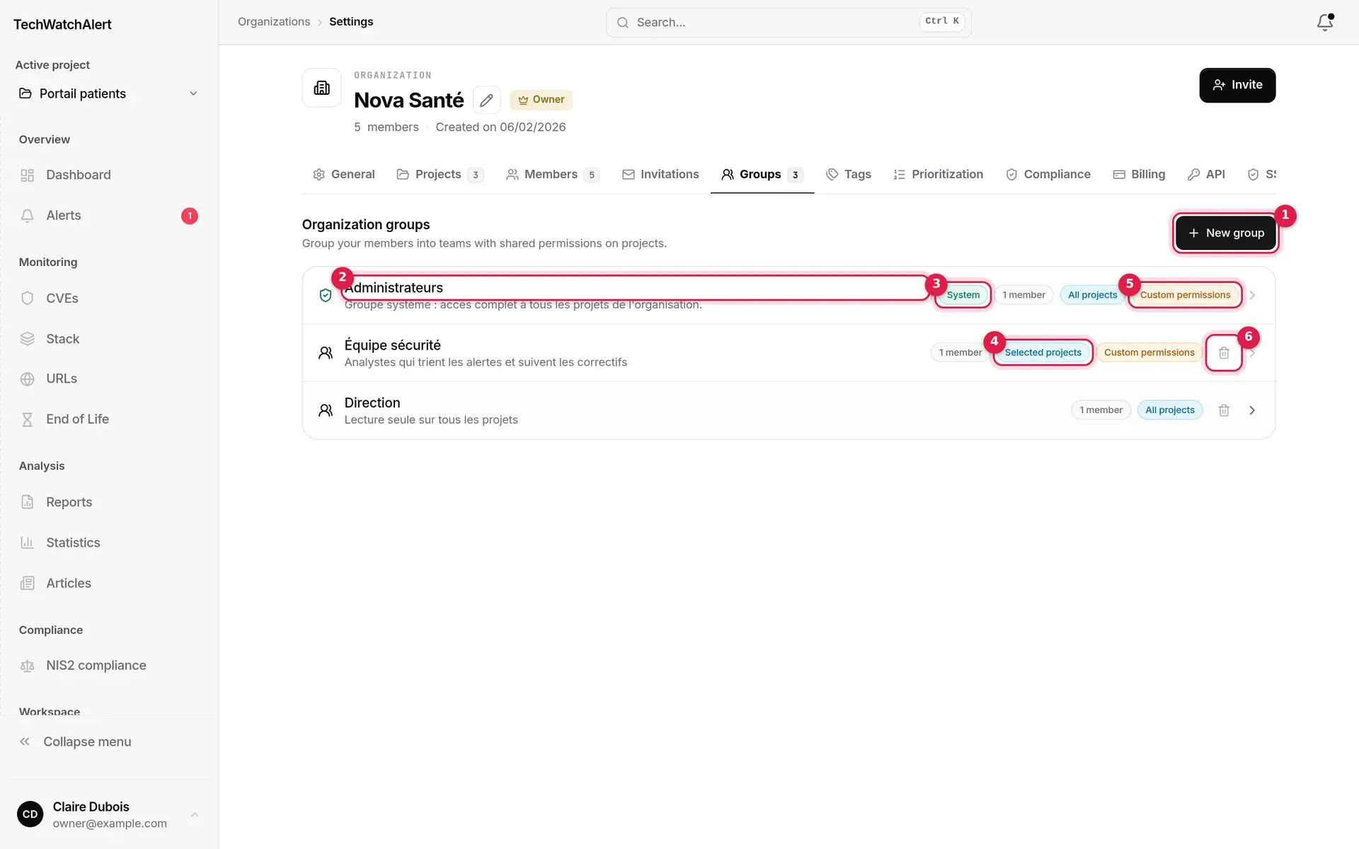Create a New group

[1225, 233]
